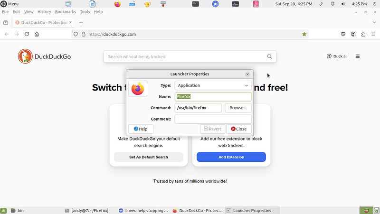The image size is (380, 214).
Task: Expand the Type Application dropdown
Action: (x=213, y=85)
